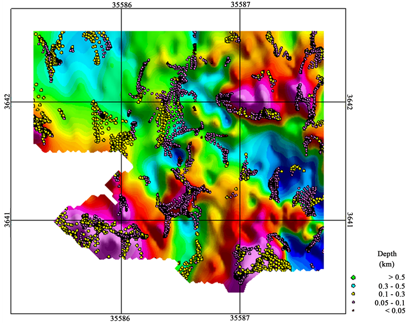411x323 pixels.
Task: Click the left axis label '3642'
Action: [x=7, y=102]
